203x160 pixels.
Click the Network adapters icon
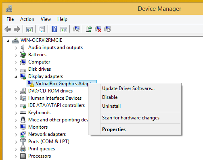(23, 134)
